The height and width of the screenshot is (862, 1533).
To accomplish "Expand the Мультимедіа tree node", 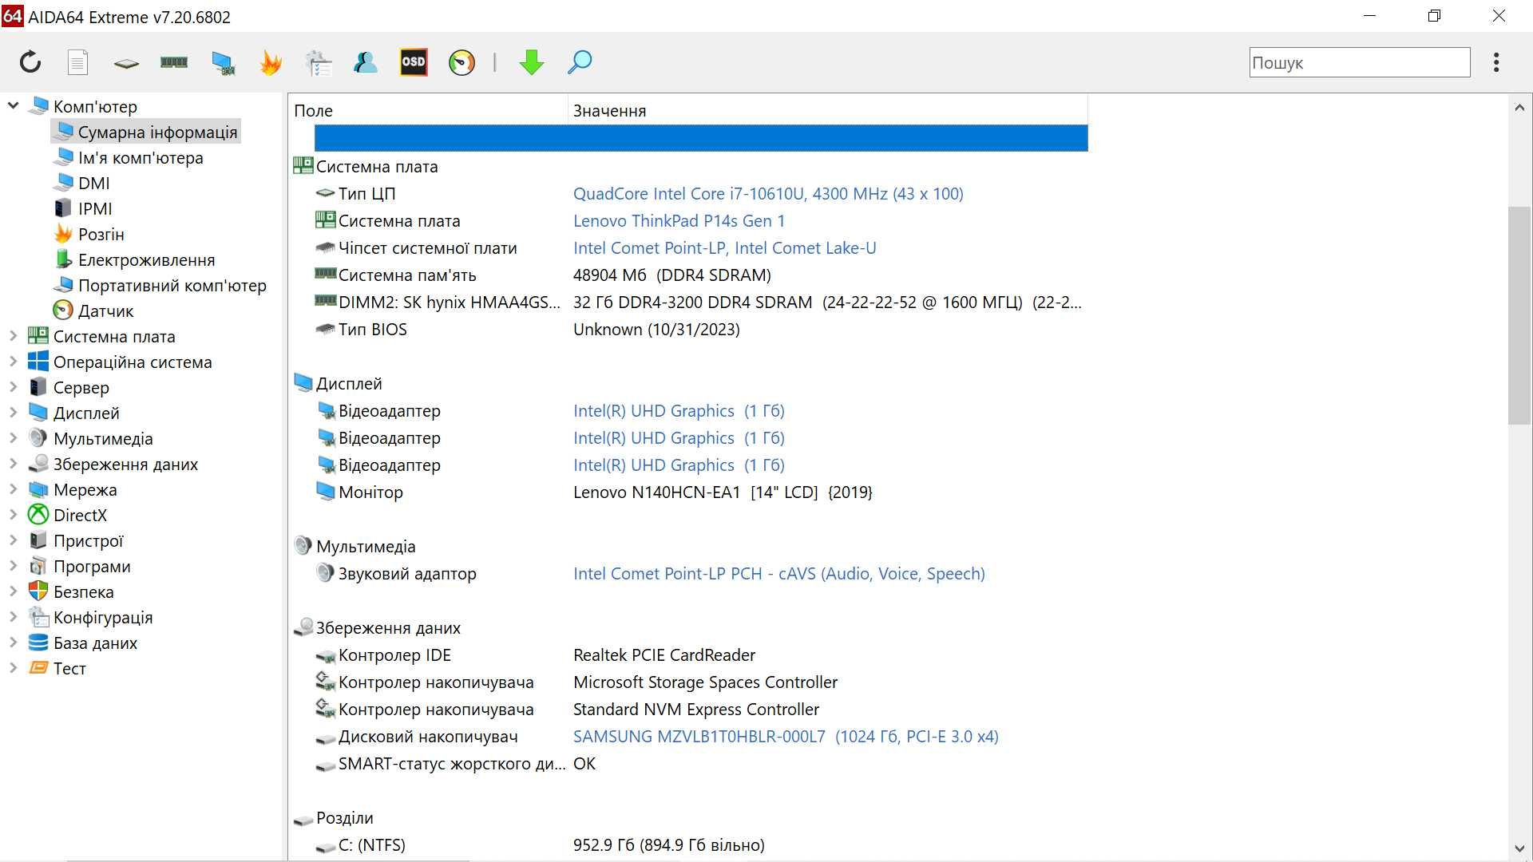I will pyautogui.click(x=13, y=439).
